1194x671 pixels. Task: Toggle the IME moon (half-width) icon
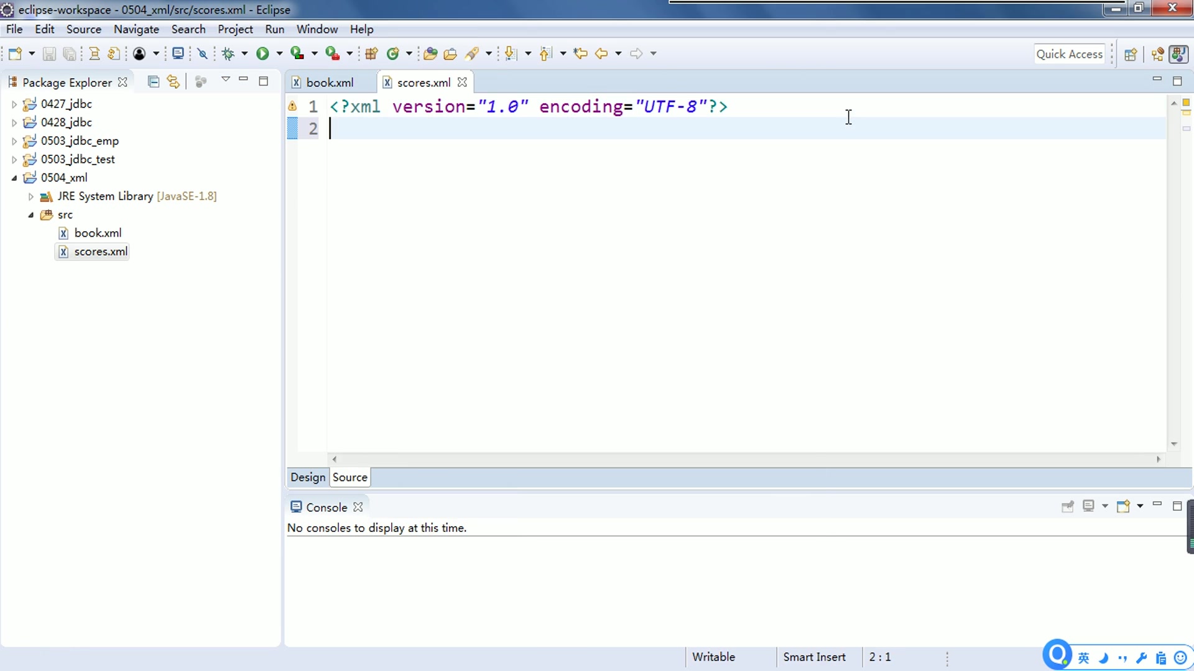1104,658
